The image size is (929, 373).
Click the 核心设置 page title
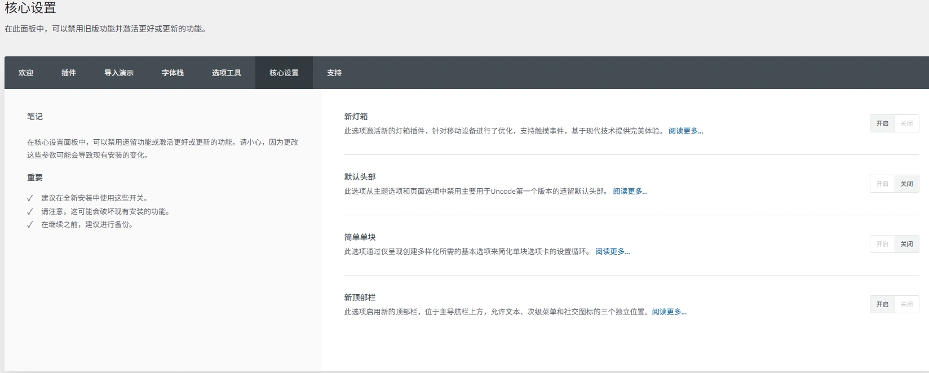pyautogui.click(x=30, y=8)
